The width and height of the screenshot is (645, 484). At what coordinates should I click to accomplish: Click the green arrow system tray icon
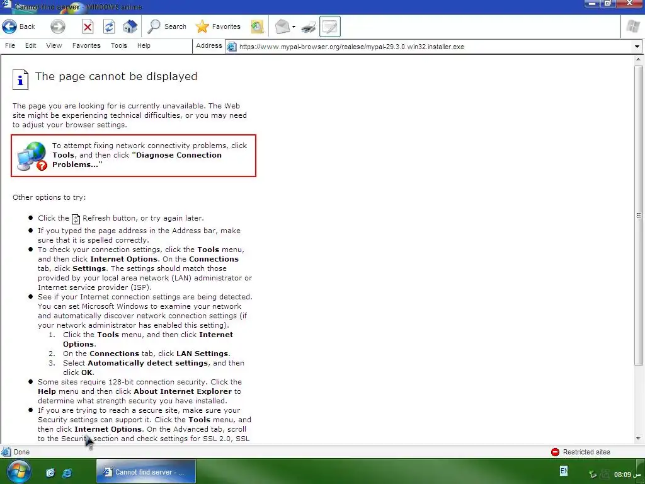[x=593, y=475]
